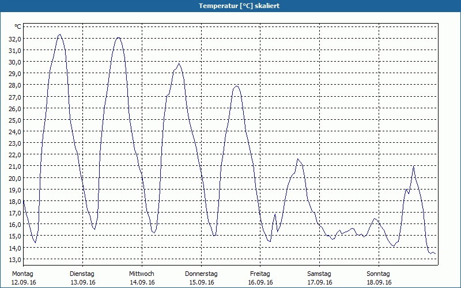Click the date 16.09.16

click(x=260, y=282)
